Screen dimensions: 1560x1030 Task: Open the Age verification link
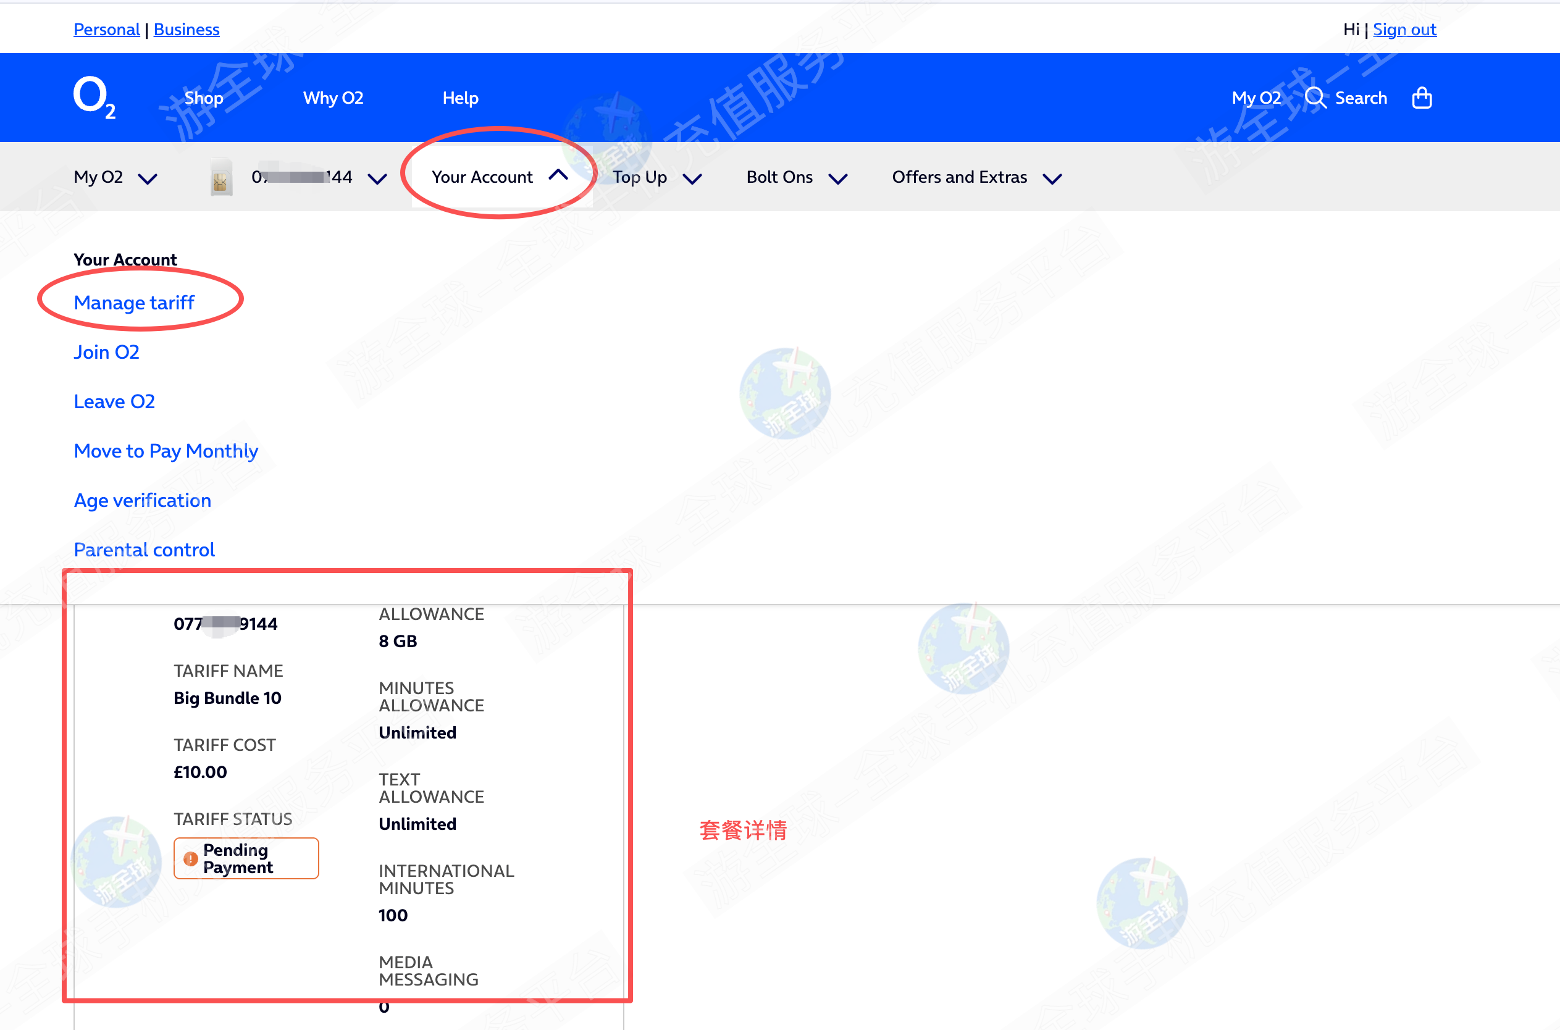point(143,501)
